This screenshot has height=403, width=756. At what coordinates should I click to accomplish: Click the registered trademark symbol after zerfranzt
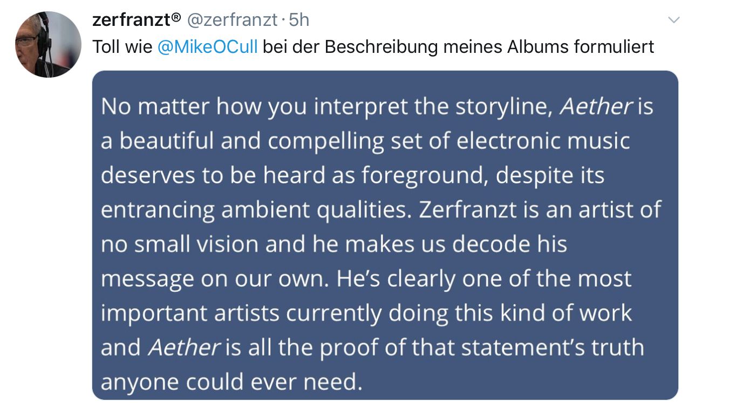[176, 18]
